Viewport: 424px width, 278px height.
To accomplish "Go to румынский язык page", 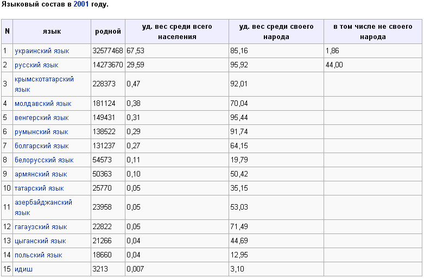I will 41,132.
